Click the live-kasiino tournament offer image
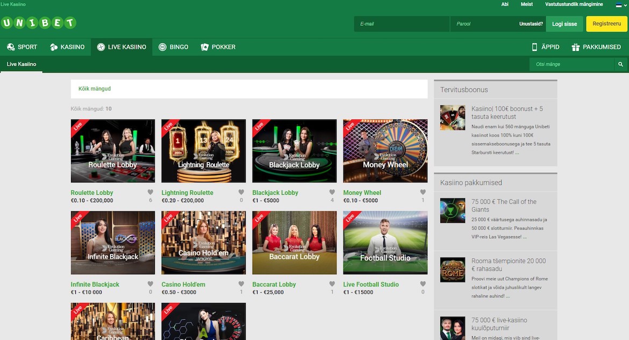 point(453,328)
